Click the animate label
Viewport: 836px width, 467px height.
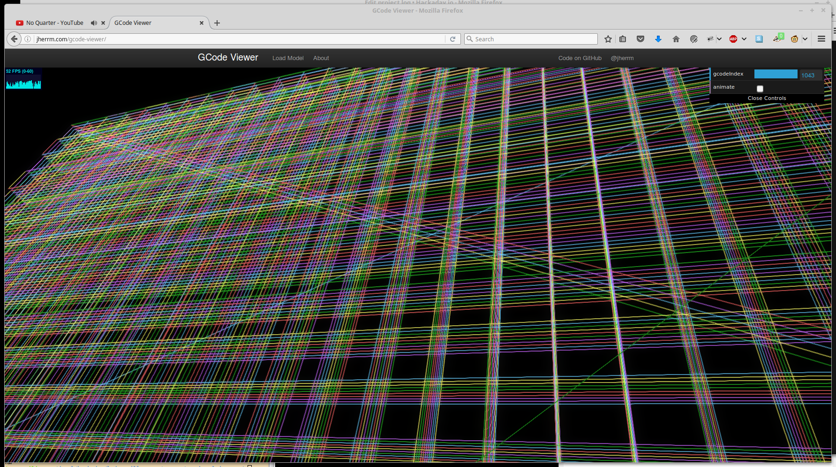click(x=724, y=87)
